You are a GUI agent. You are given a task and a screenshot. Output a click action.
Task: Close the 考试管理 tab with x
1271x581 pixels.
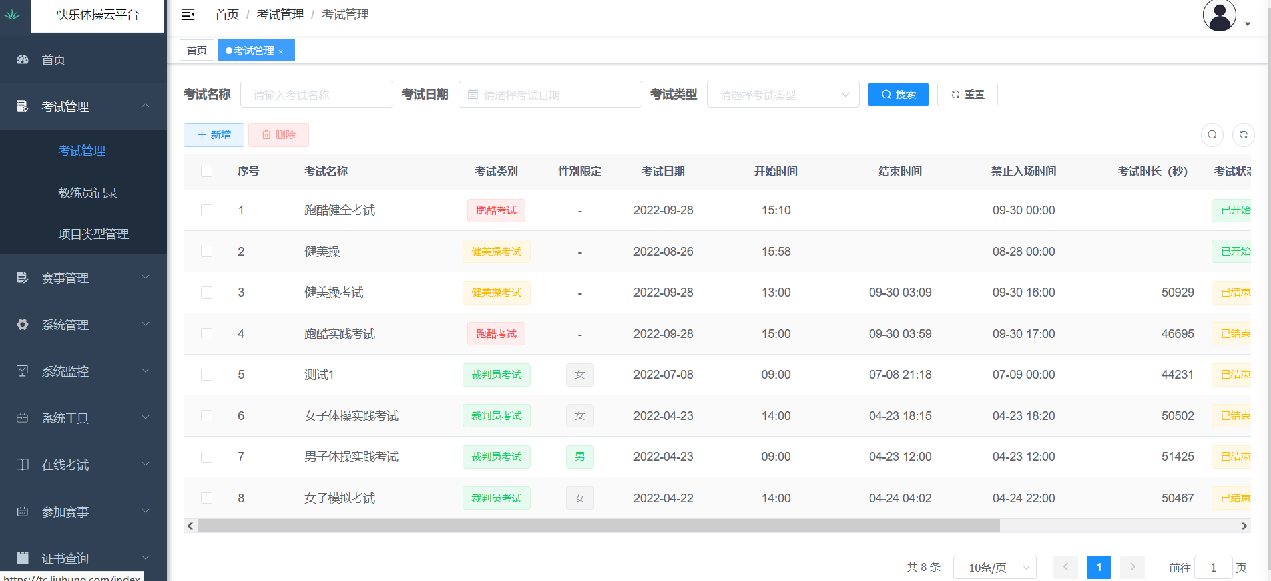(x=281, y=51)
